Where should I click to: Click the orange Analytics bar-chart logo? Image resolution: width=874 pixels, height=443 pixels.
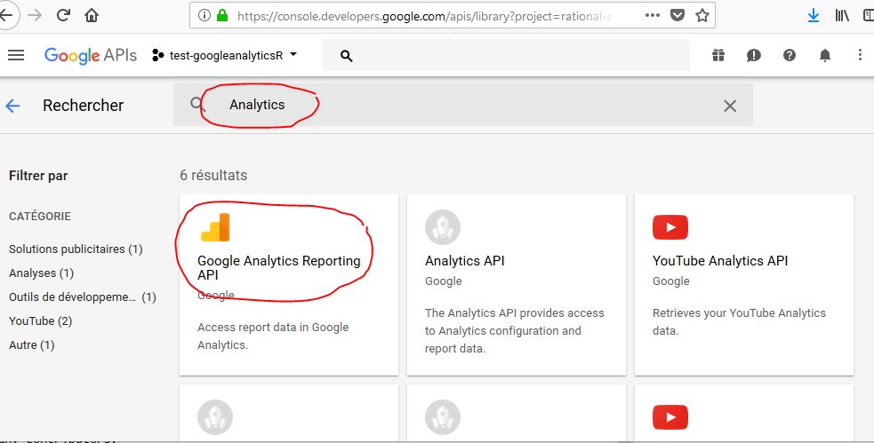(215, 227)
